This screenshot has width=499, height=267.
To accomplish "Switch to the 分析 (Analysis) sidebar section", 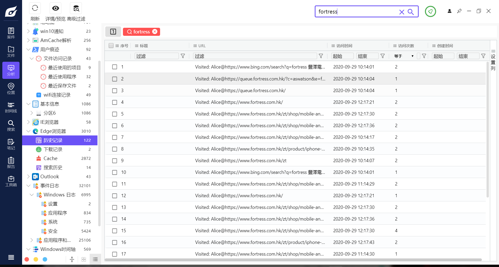I will click(x=11, y=70).
